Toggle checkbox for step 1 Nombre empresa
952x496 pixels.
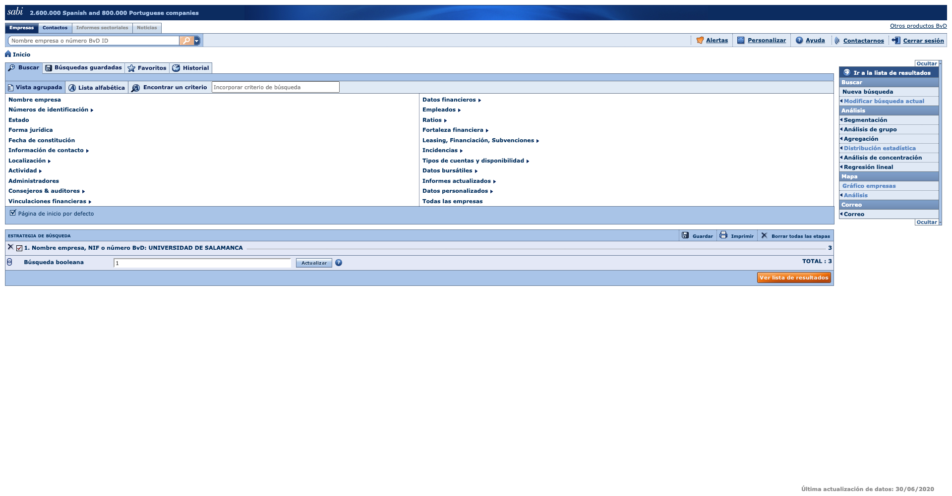pos(19,248)
